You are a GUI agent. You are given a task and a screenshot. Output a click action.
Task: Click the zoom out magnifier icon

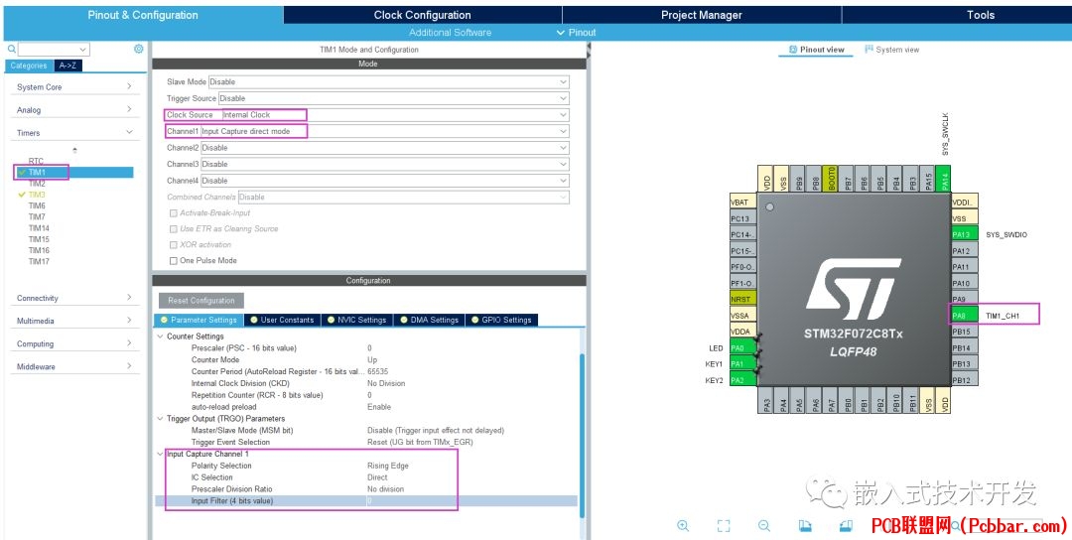click(763, 526)
